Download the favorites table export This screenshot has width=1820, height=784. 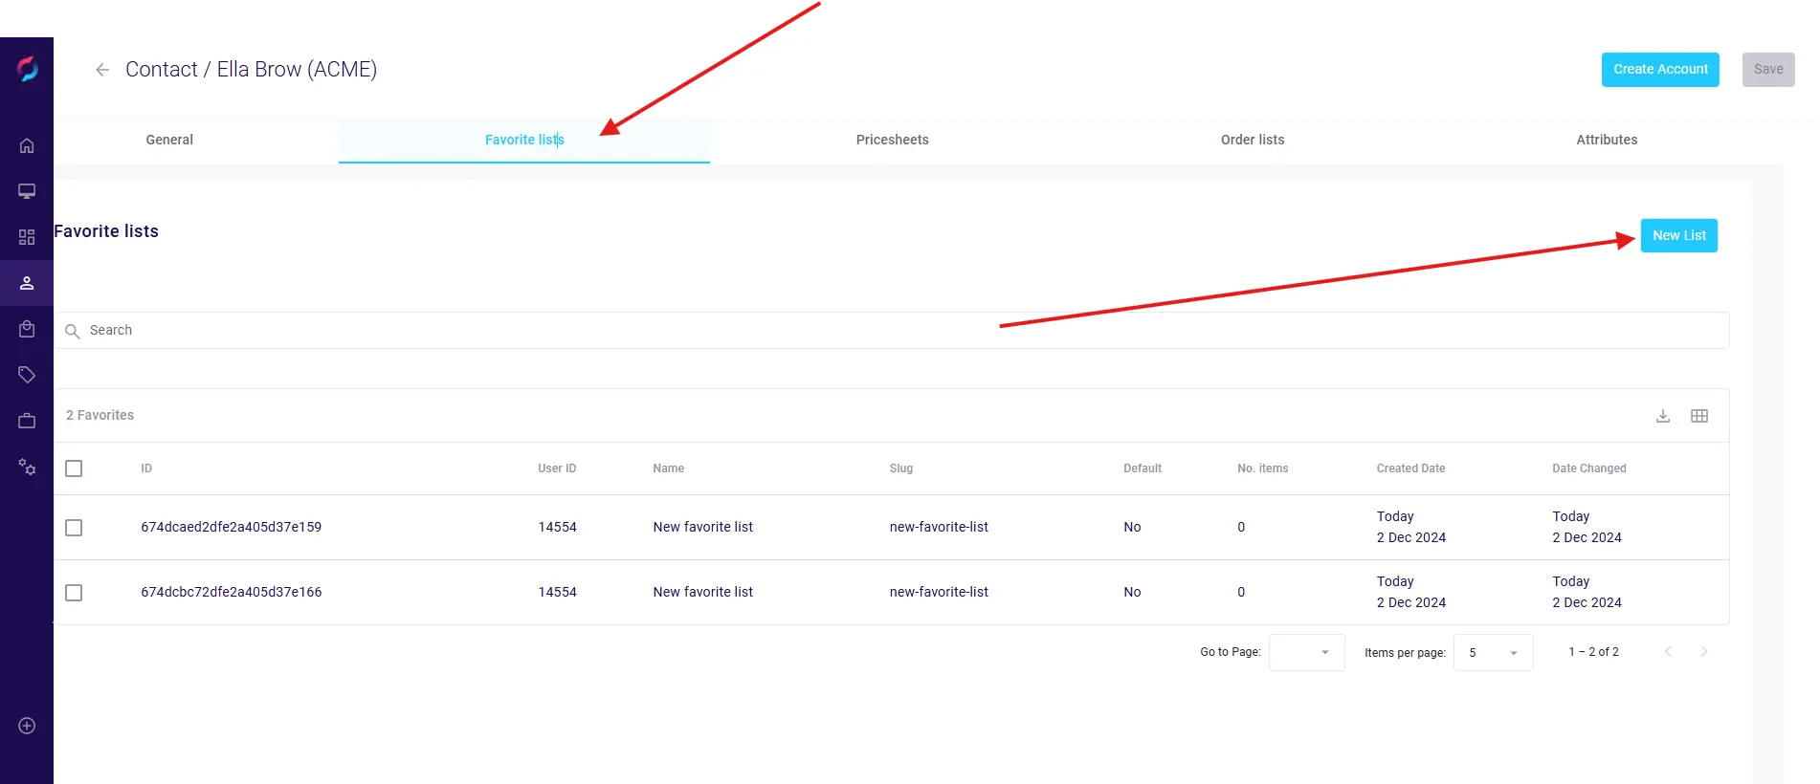(x=1663, y=416)
